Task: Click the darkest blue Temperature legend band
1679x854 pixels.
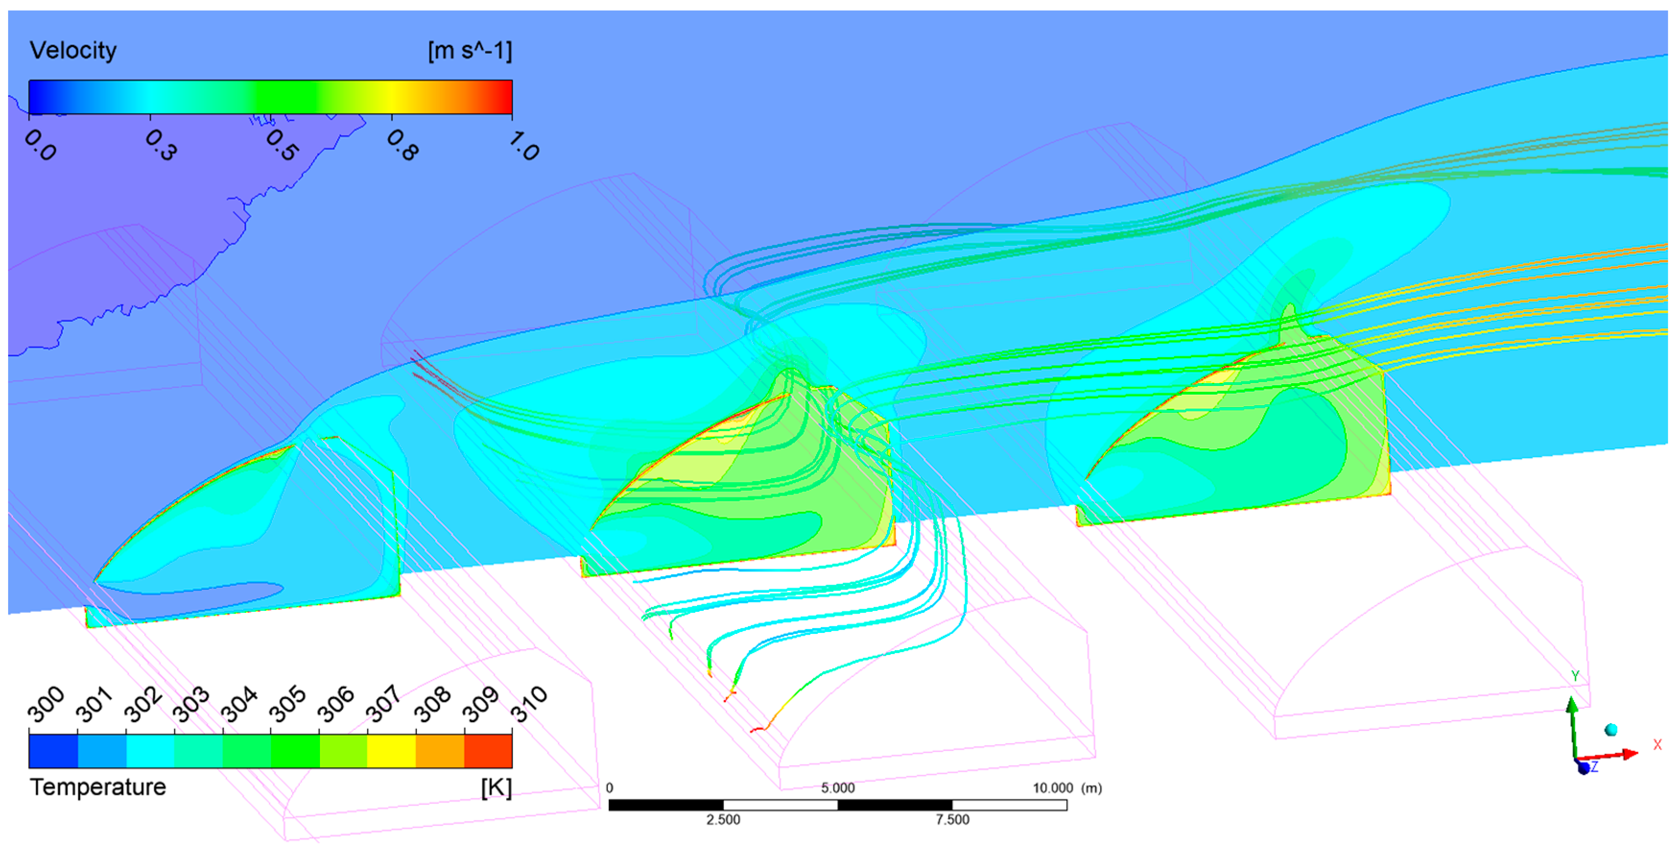Action: tap(53, 751)
